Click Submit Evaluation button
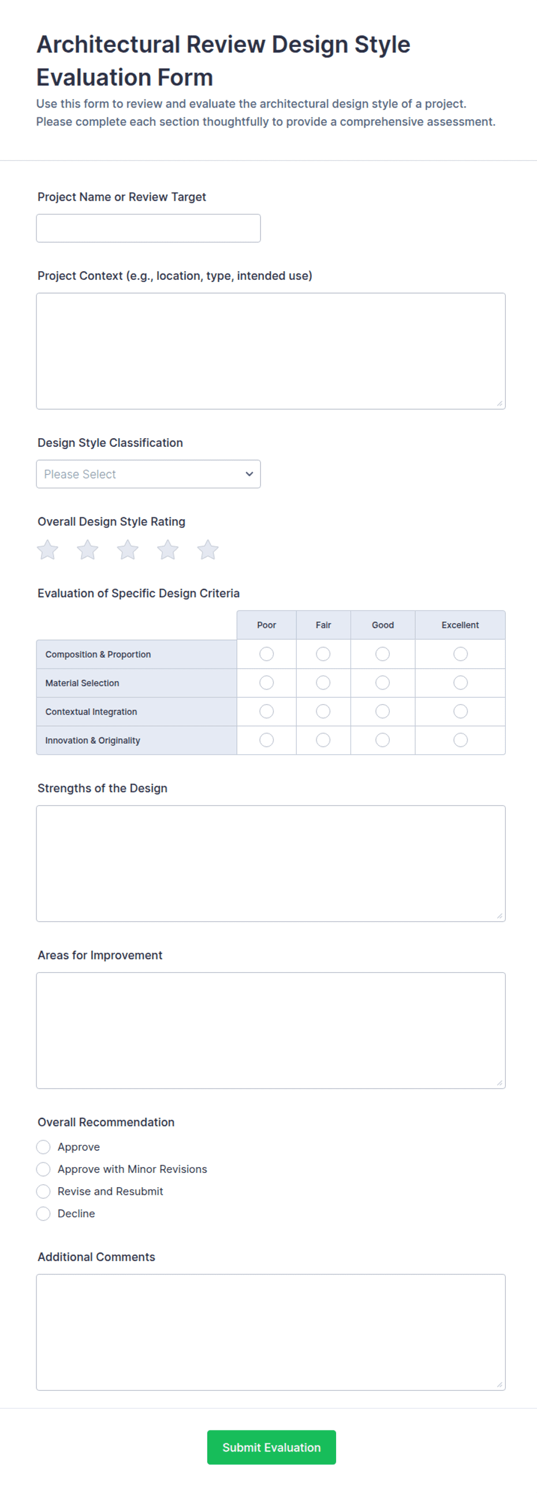The image size is (537, 1493). [271, 1447]
